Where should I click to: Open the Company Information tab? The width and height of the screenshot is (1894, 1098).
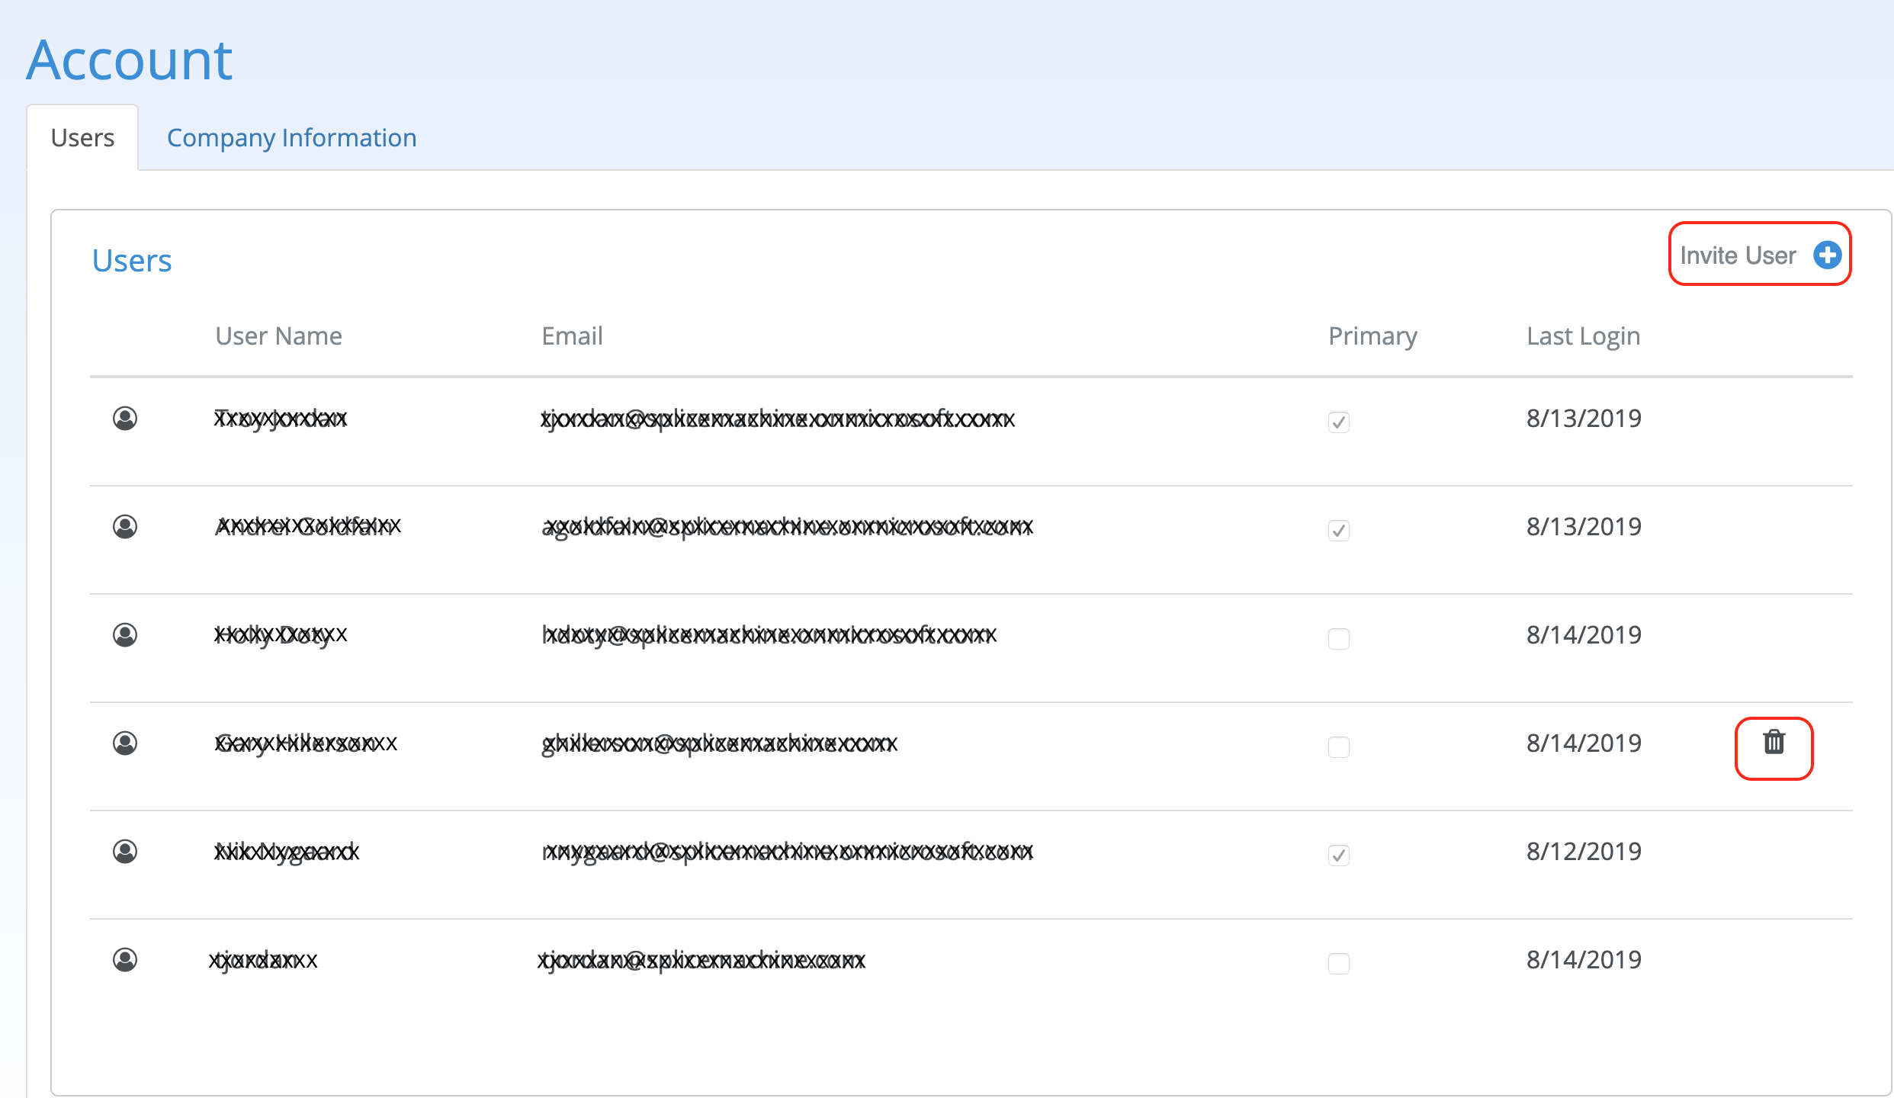[291, 137]
